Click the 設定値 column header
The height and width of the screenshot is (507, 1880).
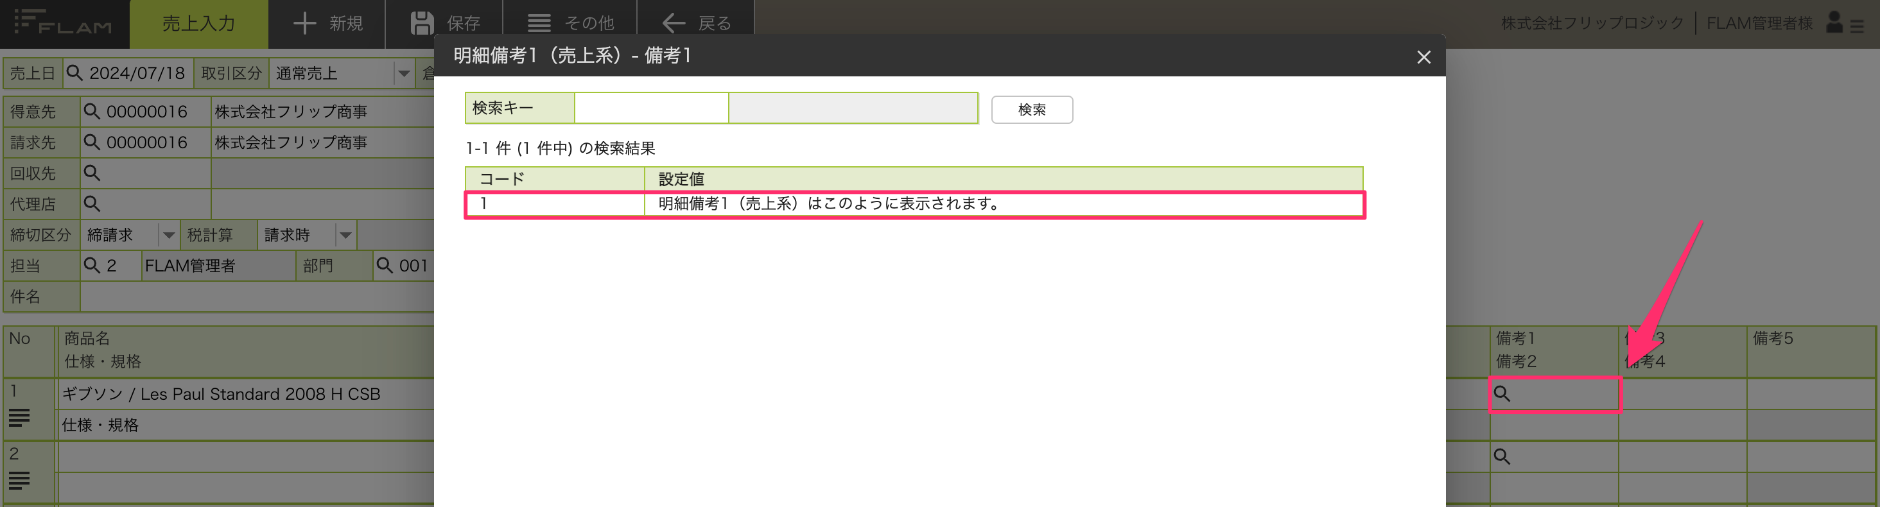tap(1004, 178)
